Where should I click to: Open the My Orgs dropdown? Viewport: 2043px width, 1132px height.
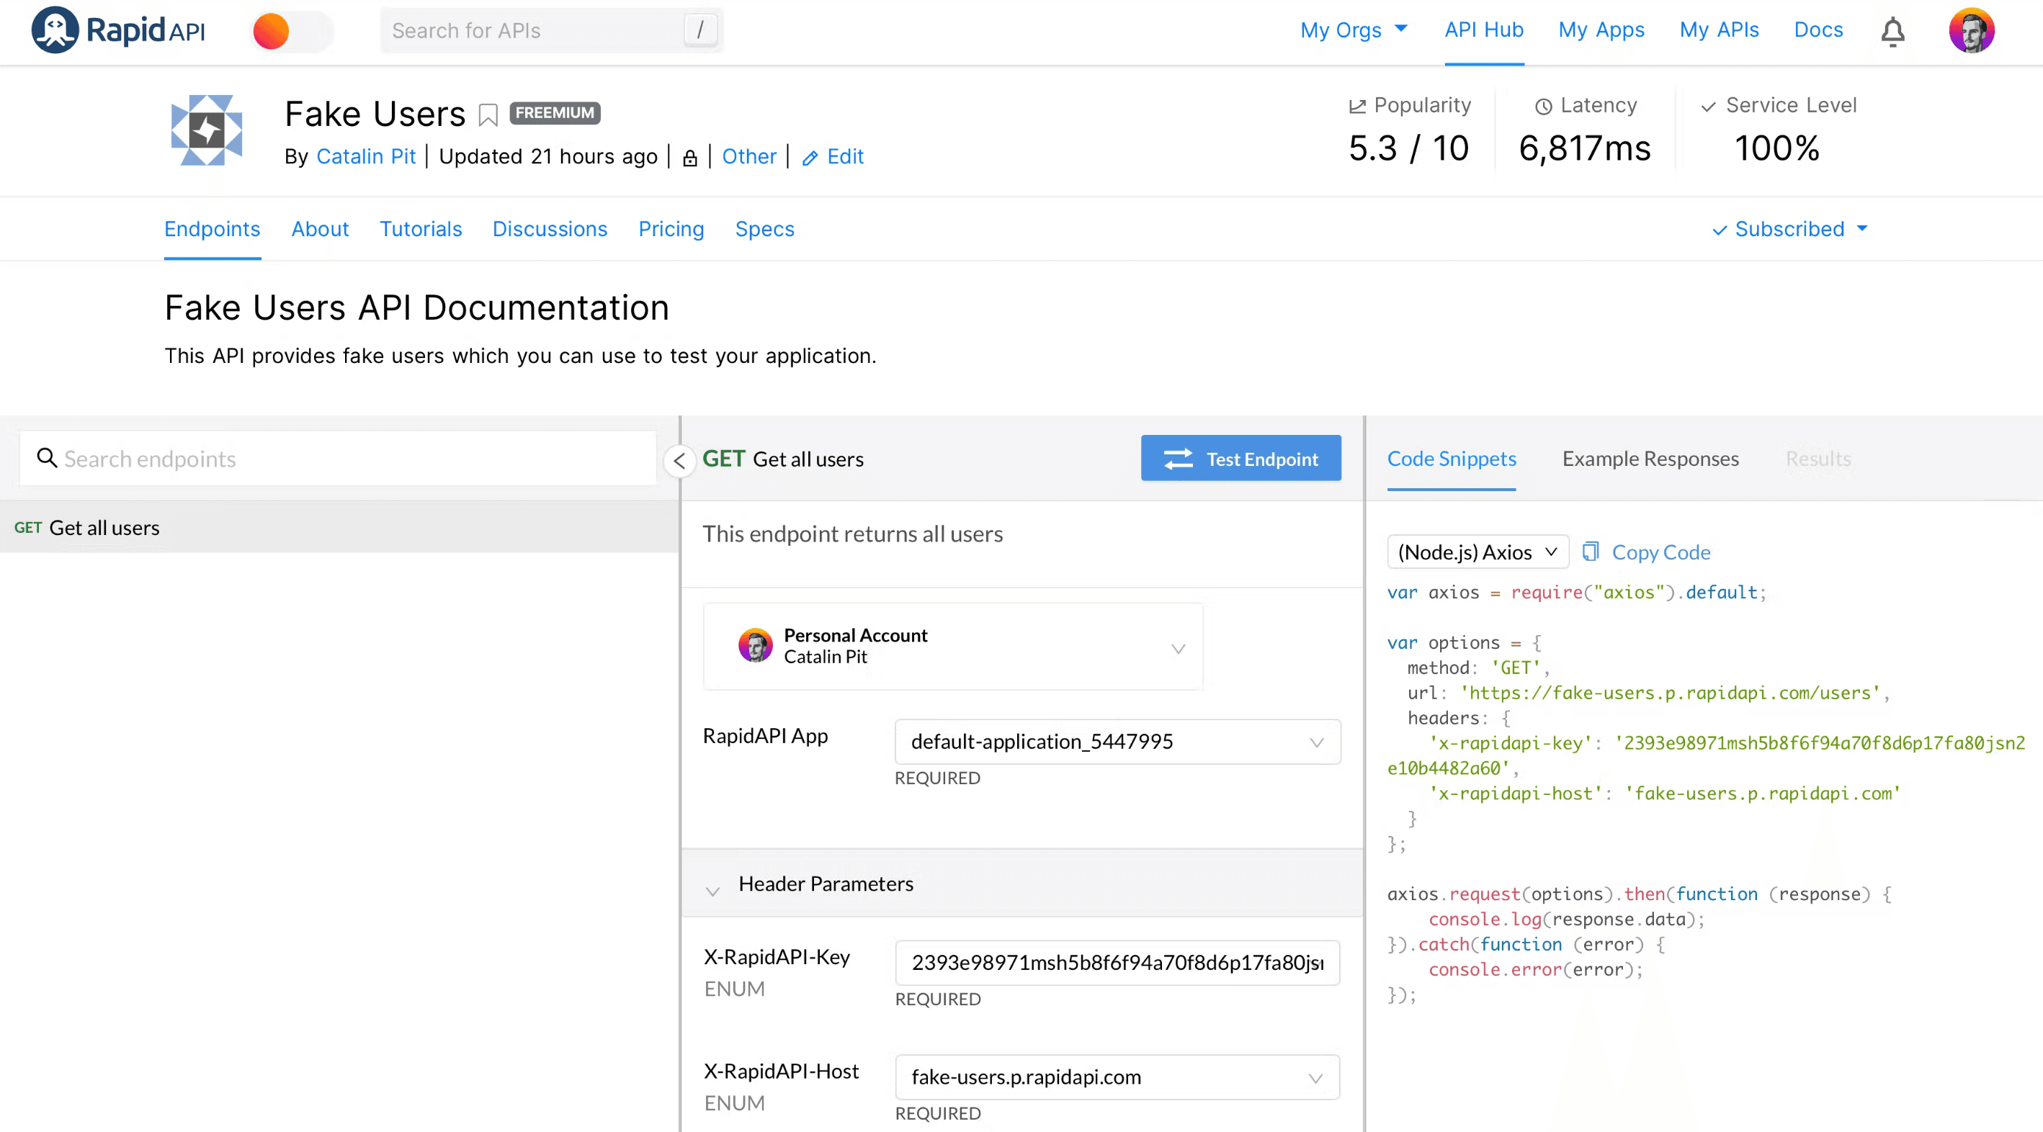pyautogui.click(x=1353, y=30)
